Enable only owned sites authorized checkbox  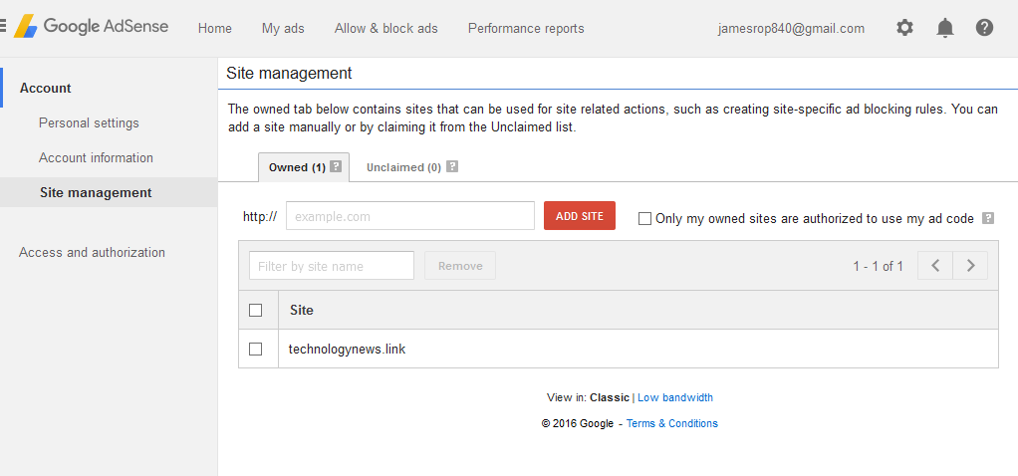(644, 218)
